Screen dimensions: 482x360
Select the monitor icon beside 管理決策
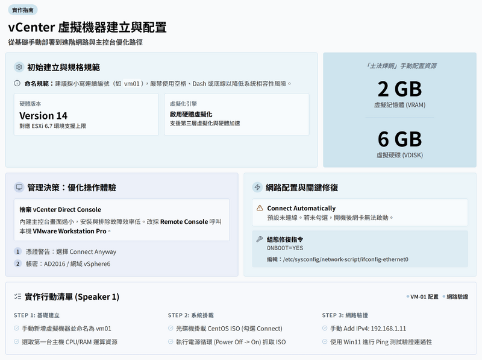pos(19,187)
